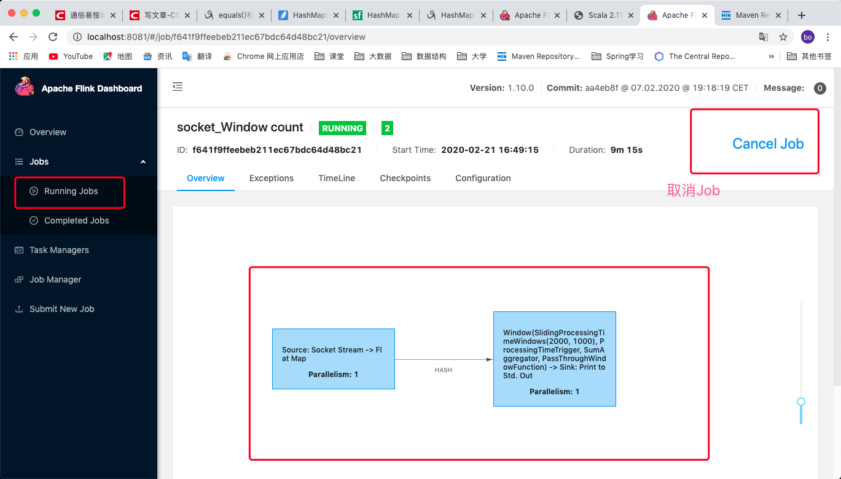Open the 课堂 bookmark folder
The width and height of the screenshot is (841, 479).
coord(329,56)
